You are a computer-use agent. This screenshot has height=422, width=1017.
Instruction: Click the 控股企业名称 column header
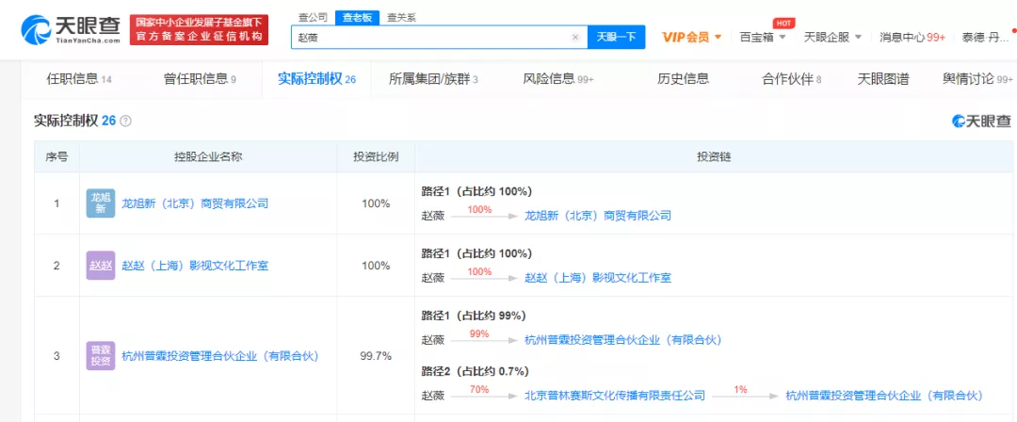[x=209, y=156]
